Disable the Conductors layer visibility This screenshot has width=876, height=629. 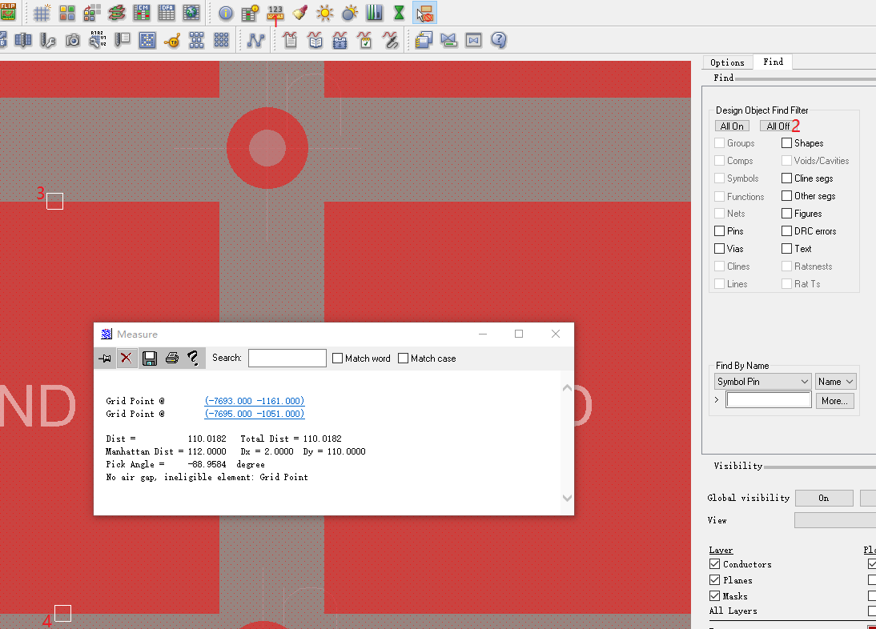pos(713,563)
